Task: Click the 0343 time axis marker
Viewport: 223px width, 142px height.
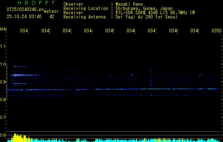Action: (x=67, y=31)
